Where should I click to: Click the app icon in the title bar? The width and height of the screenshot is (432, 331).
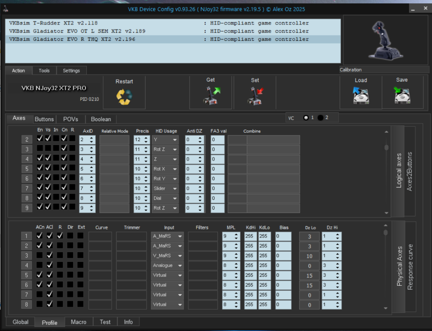point(5,9)
